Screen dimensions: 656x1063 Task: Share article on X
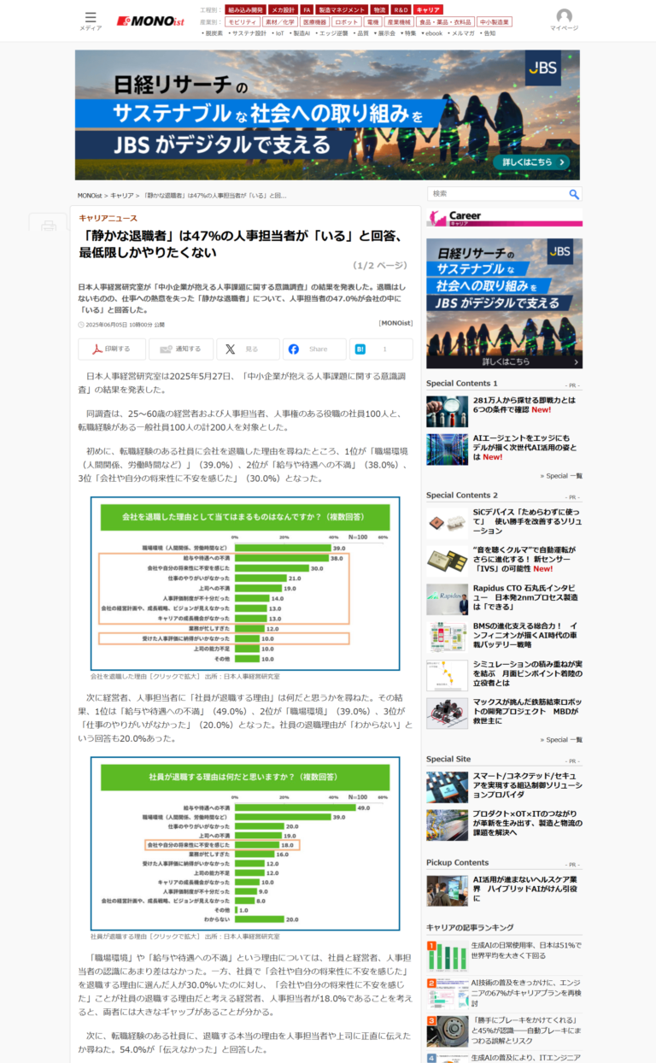[247, 349]
